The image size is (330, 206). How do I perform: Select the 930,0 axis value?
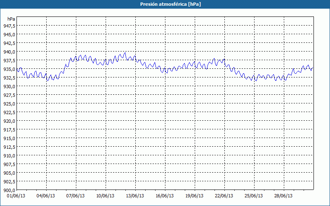point(9,86)
